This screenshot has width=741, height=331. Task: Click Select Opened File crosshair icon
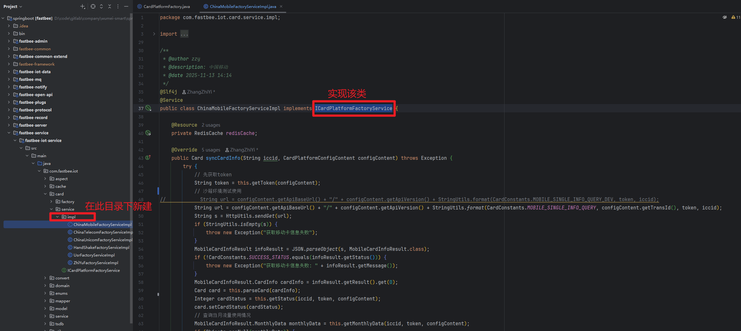click(93, 6)
